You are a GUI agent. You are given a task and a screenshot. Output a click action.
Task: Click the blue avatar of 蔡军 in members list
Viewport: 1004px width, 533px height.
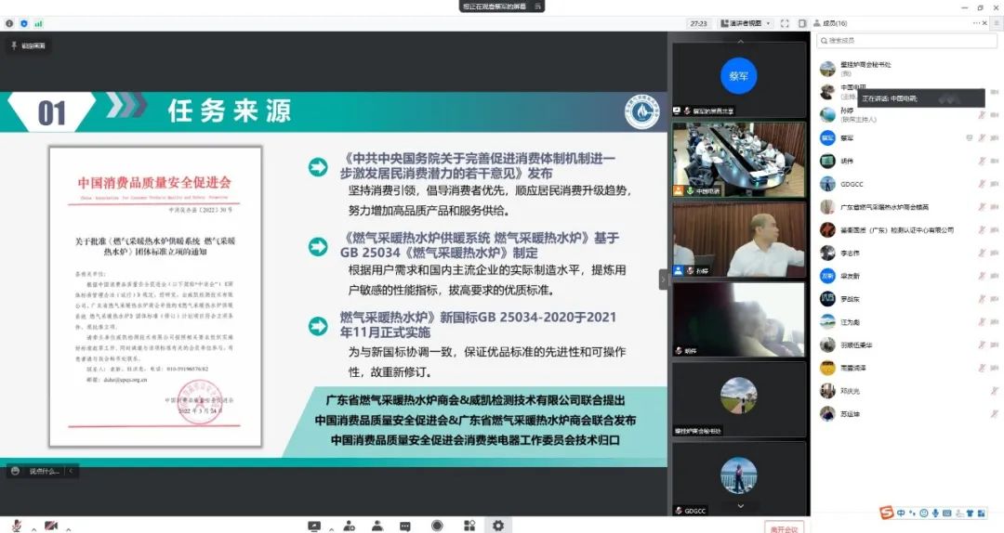click(x=828, y=137)
